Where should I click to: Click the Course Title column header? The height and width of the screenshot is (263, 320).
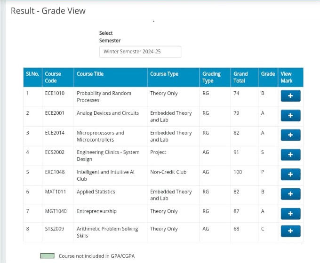pos(90,74)
